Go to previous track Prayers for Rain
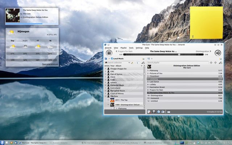The width and height of the screenshot is (232, 145). [124, 51]
